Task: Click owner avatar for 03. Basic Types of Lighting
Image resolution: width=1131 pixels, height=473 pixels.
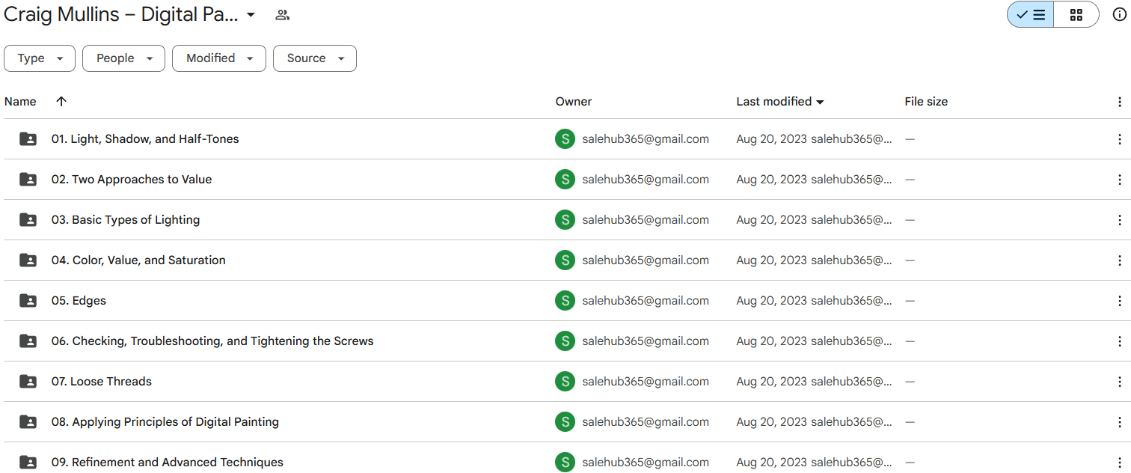Action: [x=565, y=220]
